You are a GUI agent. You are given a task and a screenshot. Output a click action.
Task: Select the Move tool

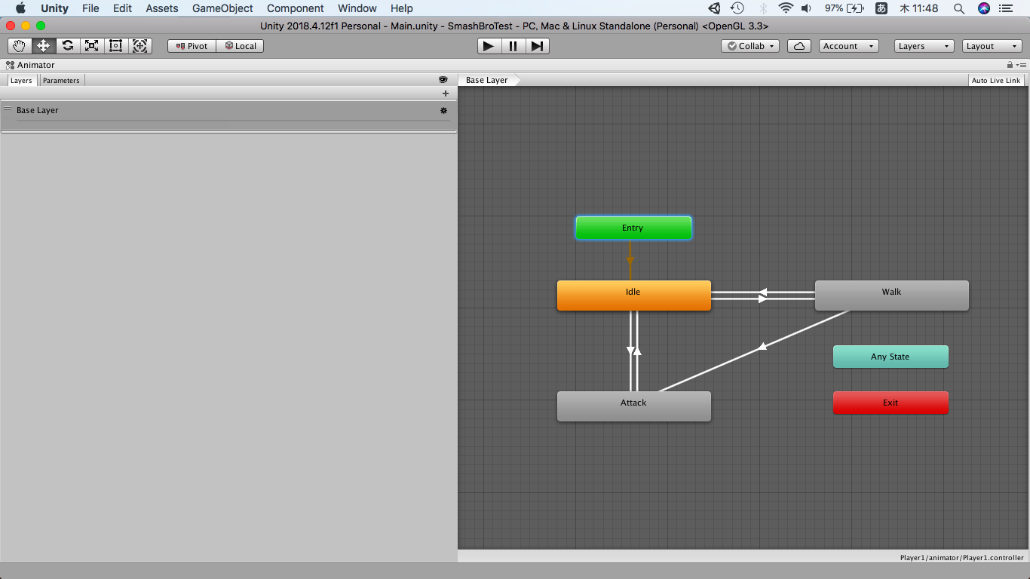44,46
